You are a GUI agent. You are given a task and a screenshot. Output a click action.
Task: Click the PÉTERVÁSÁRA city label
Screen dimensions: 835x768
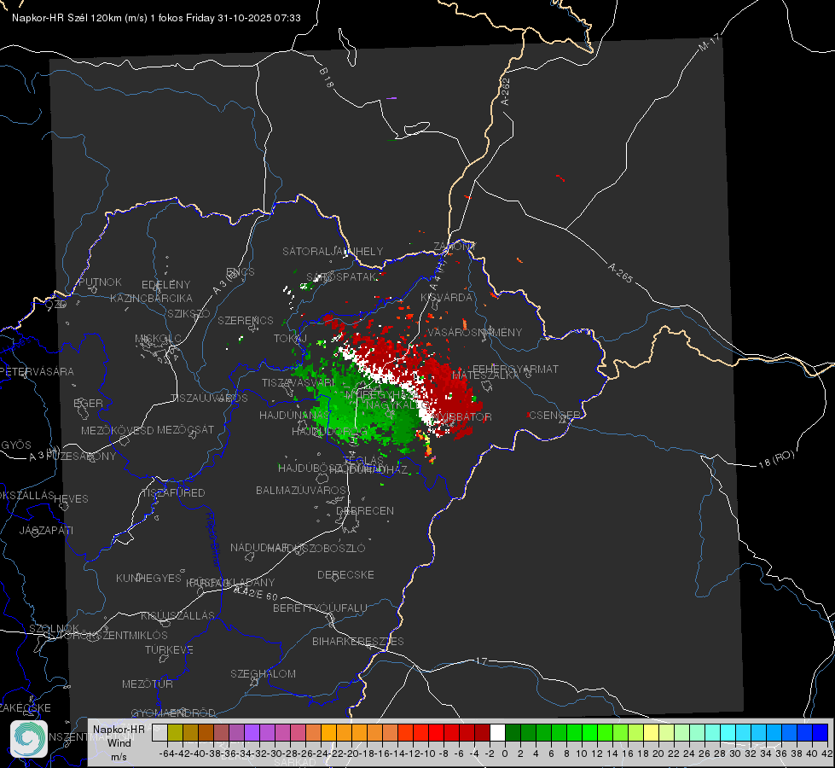pos(38,371)
